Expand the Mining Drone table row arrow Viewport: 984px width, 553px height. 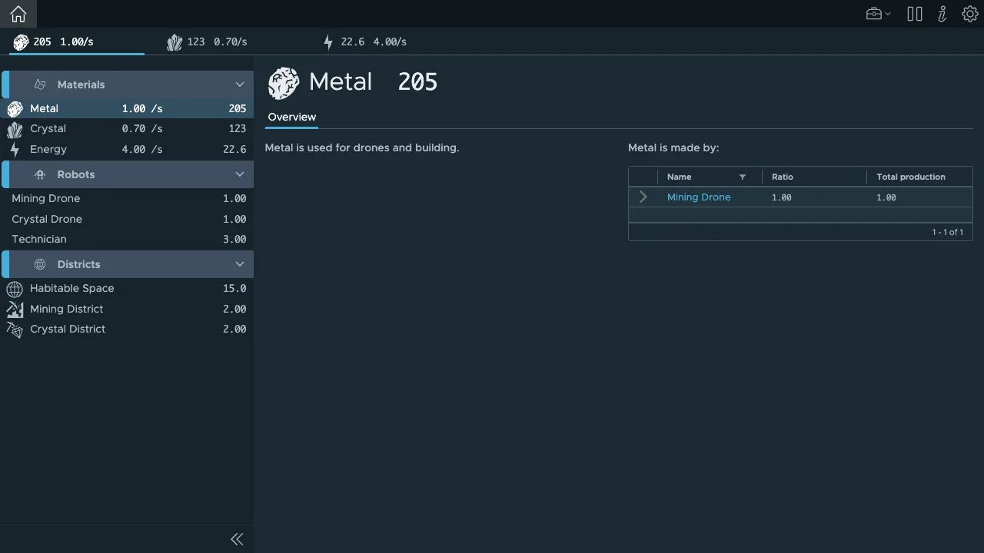[x=643, y=197]
